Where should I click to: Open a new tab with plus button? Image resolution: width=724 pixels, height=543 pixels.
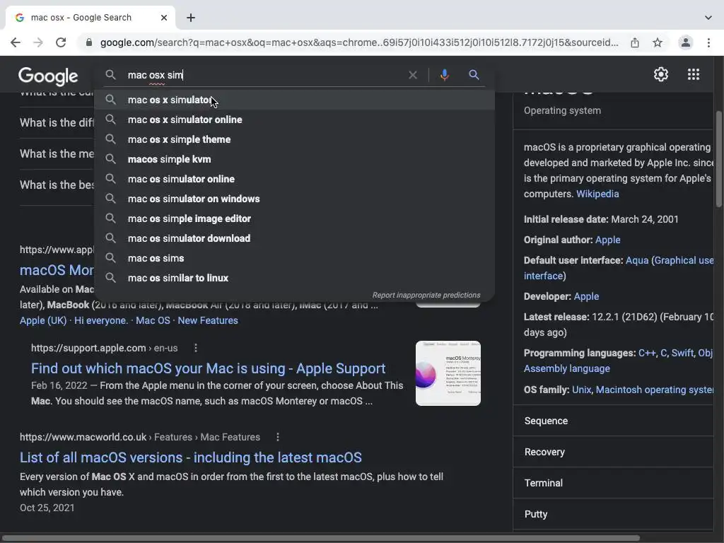coord(191,18)
